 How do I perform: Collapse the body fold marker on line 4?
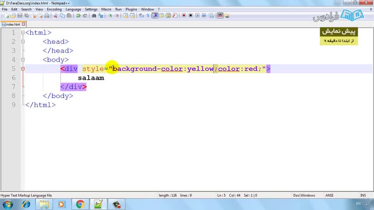23,59
